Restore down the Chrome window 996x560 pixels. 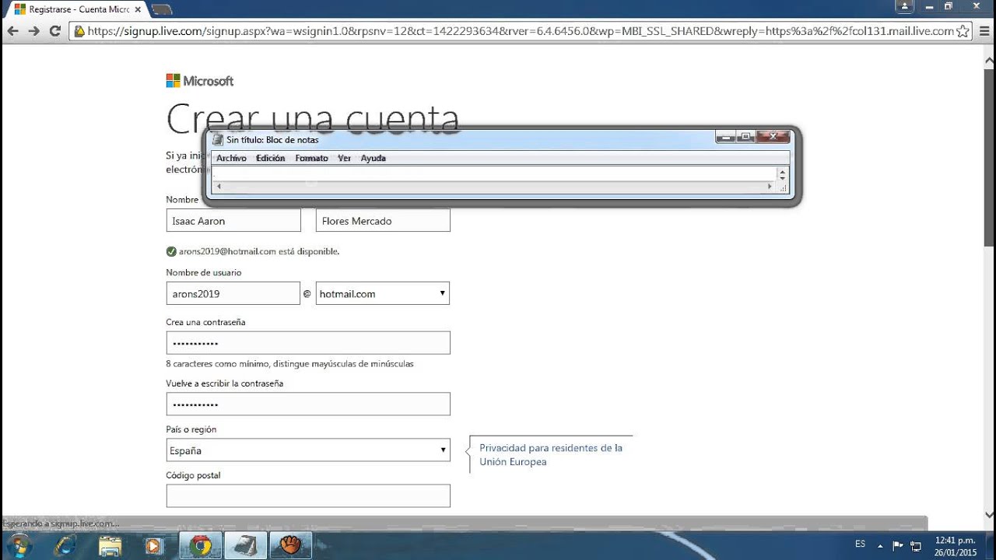949,6
